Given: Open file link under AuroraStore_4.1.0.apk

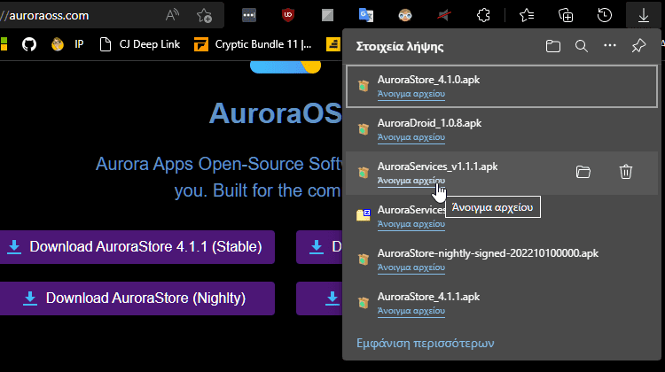Looking at the screenshot, I should pyautogui.click(x=411, y=94).
